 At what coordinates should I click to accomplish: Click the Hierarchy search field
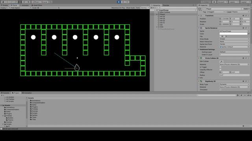pyautogui.click(x=176, y=8)
